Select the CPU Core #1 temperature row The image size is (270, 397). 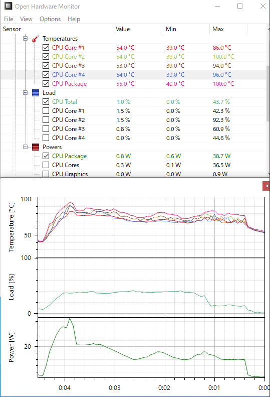133,48
